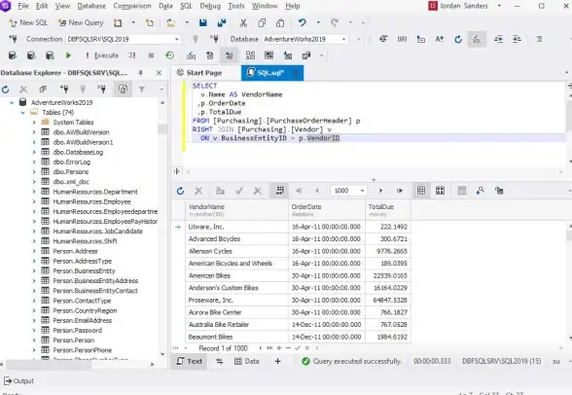Screen dimensions: 572x395
Task: Click the Refresh icon in top toolbar
Action: [458, 39]
